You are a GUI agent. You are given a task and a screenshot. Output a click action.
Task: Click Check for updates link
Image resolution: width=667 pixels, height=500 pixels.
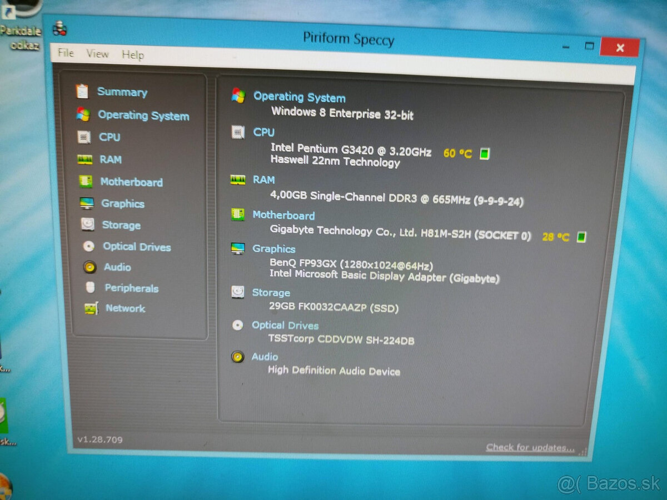(530, 447)
